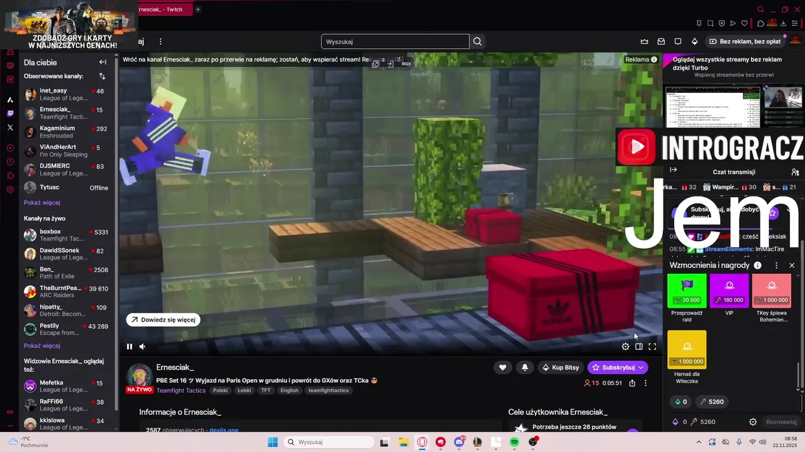
Task: Click Bez reklam, bez opłat button
Action: coord(745,41)
